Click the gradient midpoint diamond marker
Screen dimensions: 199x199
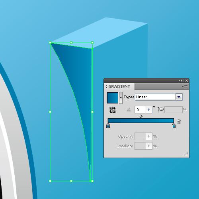(x=140, y=117)
